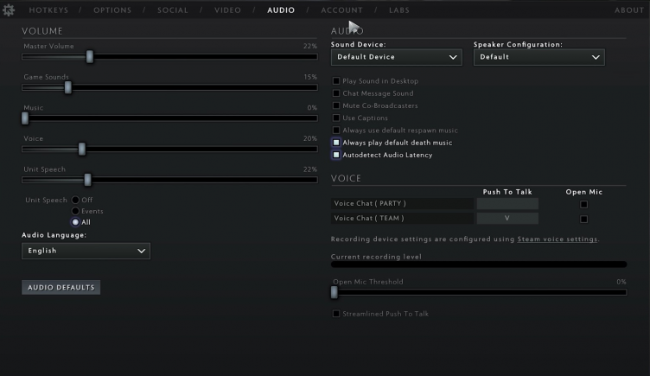Set Unit Speech to Off
Screen dimensions: 650x376
(x=76, y=200)
